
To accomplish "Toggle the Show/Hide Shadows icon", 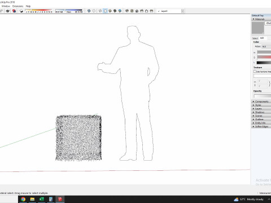I will (x=21, y=11).
